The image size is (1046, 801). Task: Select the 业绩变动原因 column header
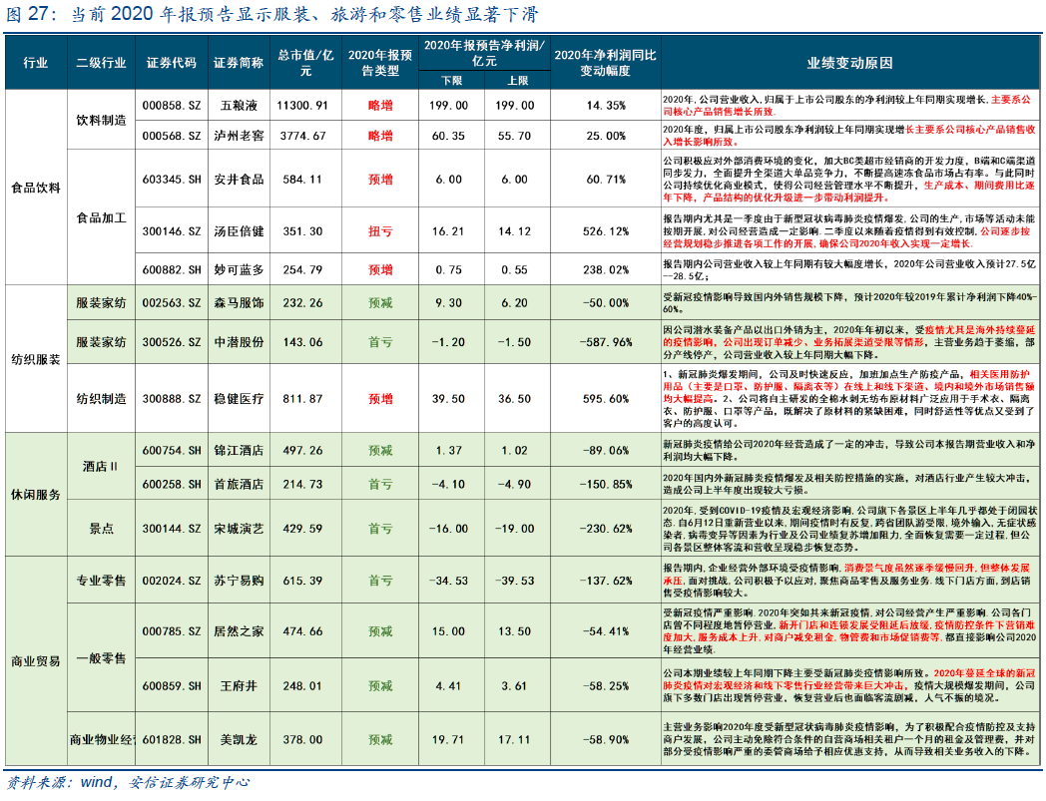coord(850,63)
